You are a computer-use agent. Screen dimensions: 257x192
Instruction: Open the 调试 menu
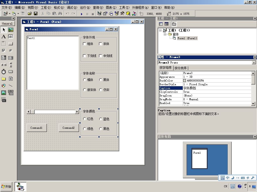[x=72, y=7]
